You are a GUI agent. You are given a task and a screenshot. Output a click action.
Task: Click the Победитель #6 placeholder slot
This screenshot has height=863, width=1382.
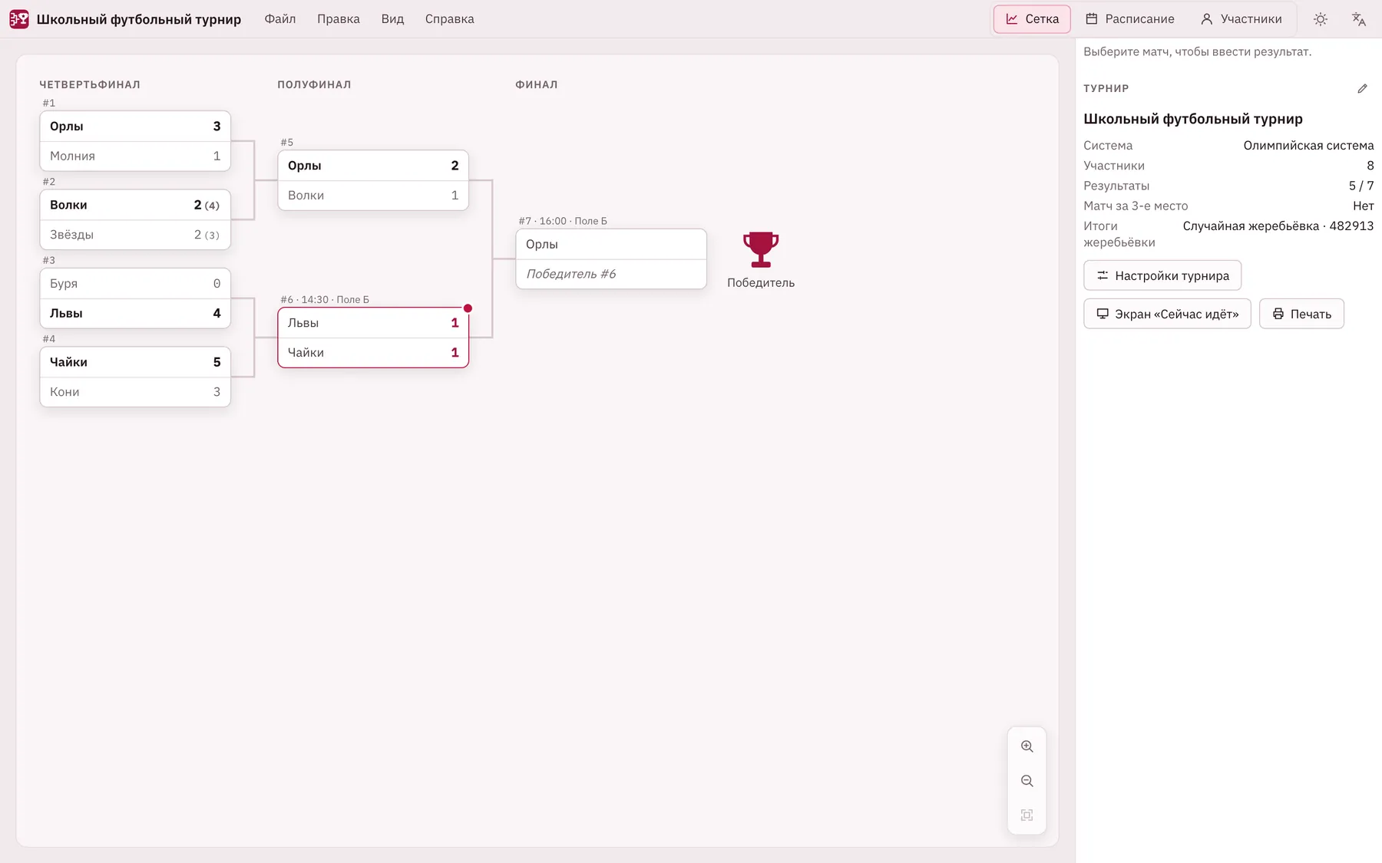[611, 274]
